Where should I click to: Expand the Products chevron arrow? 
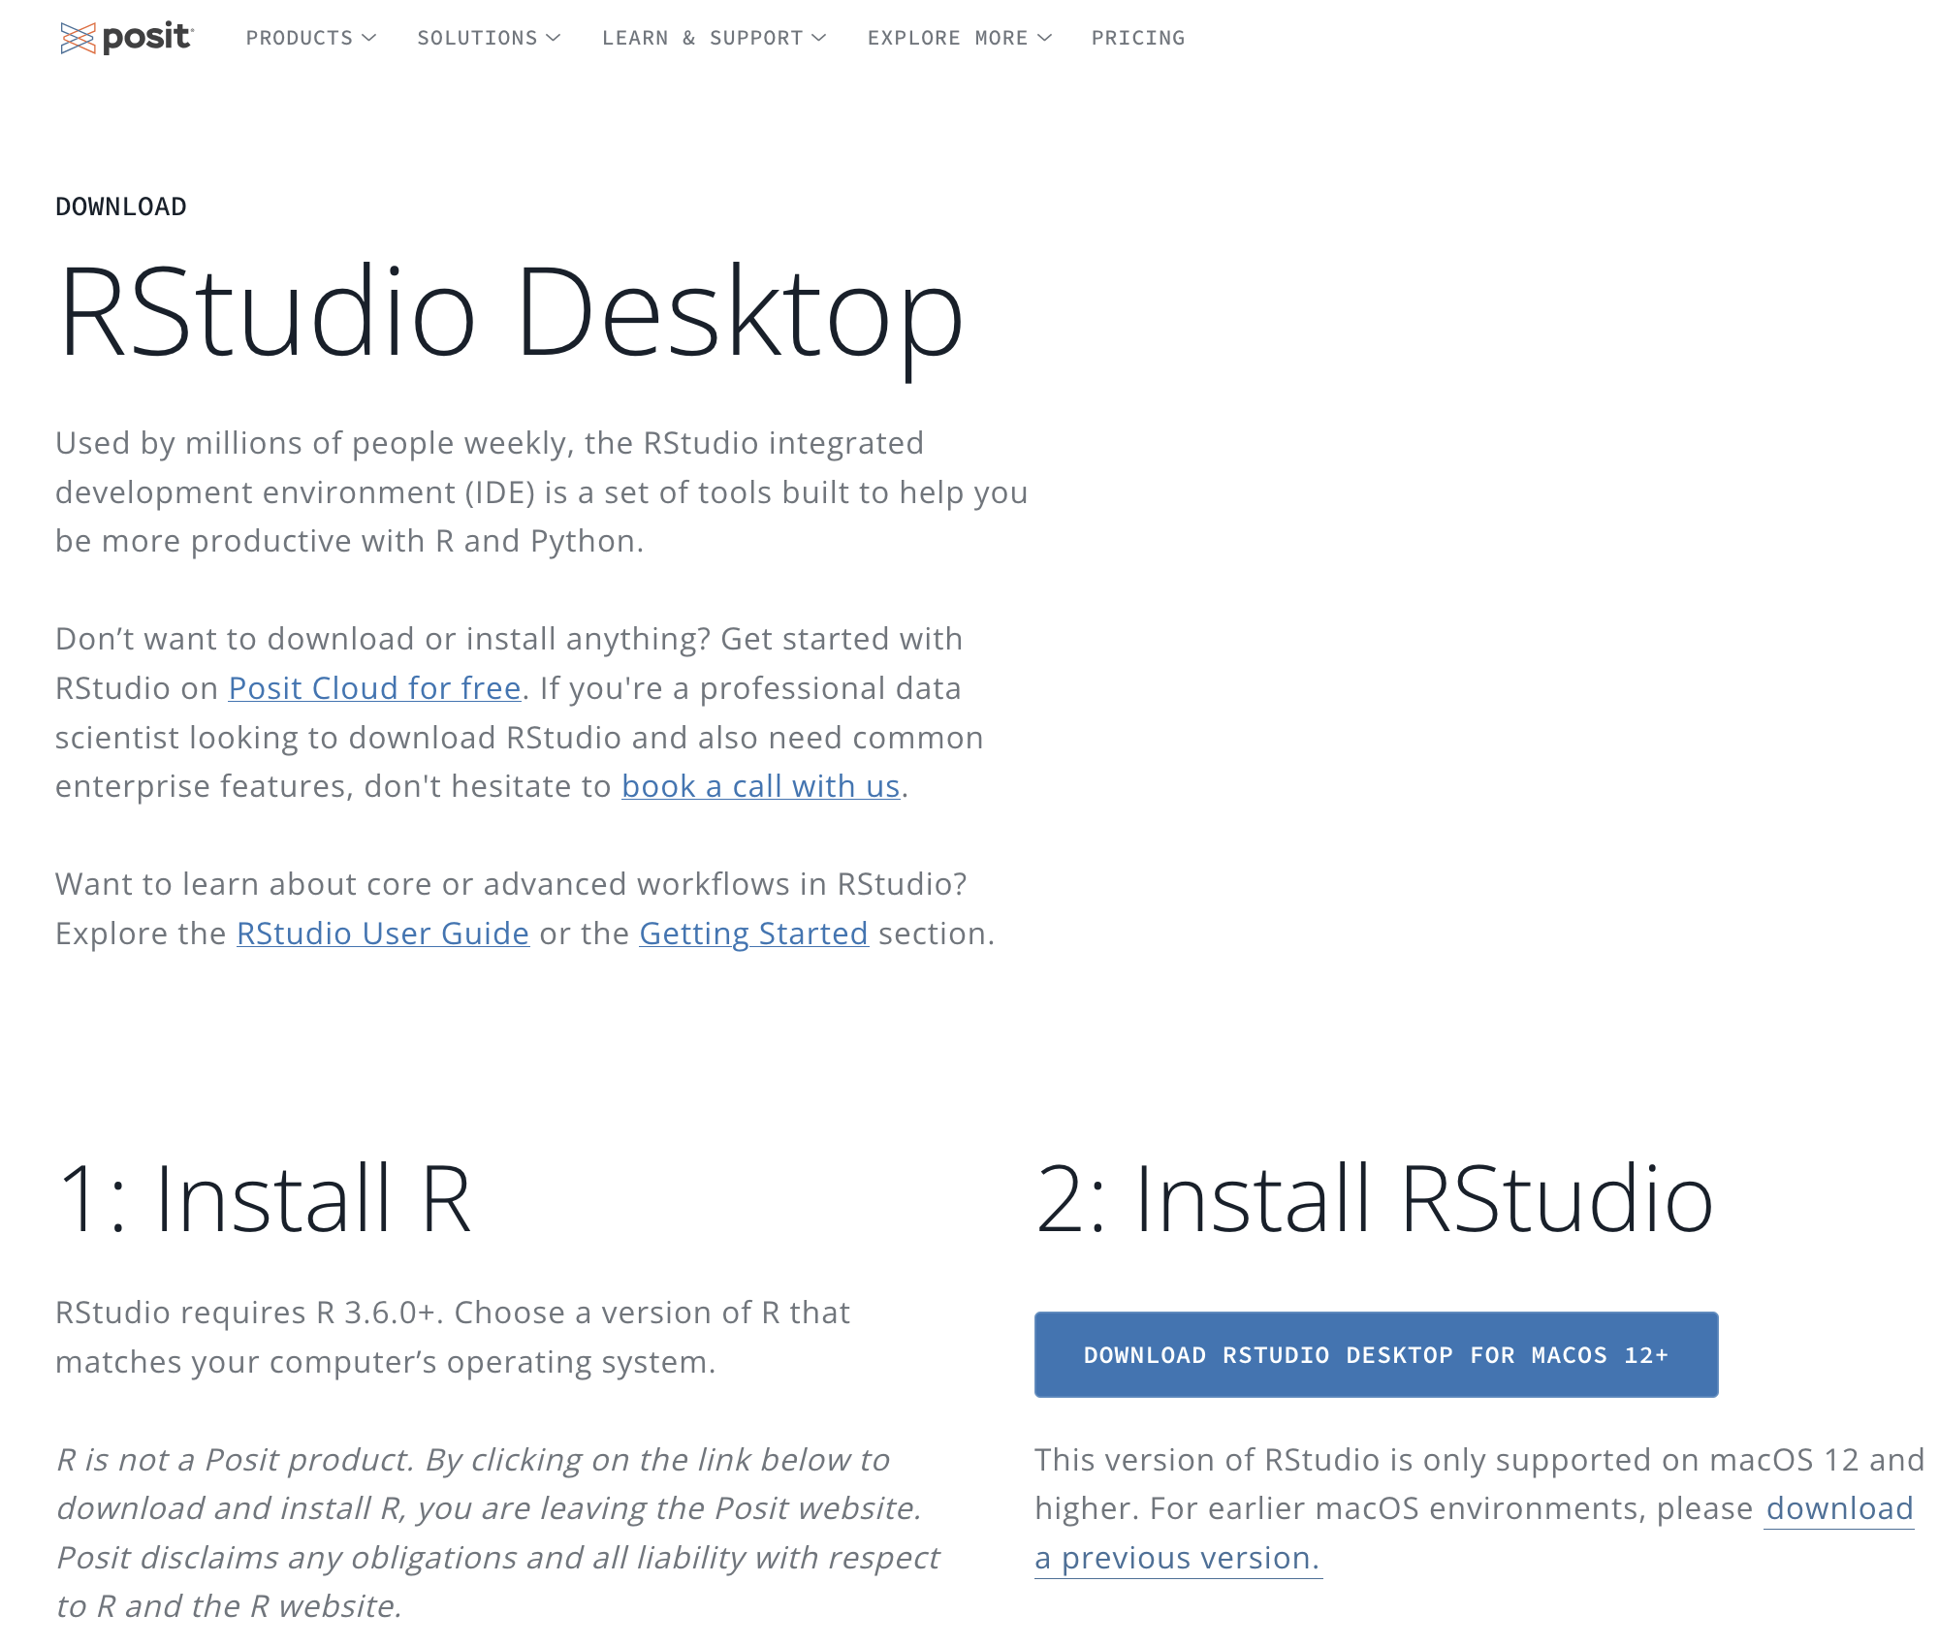click(x=369, y=38)
